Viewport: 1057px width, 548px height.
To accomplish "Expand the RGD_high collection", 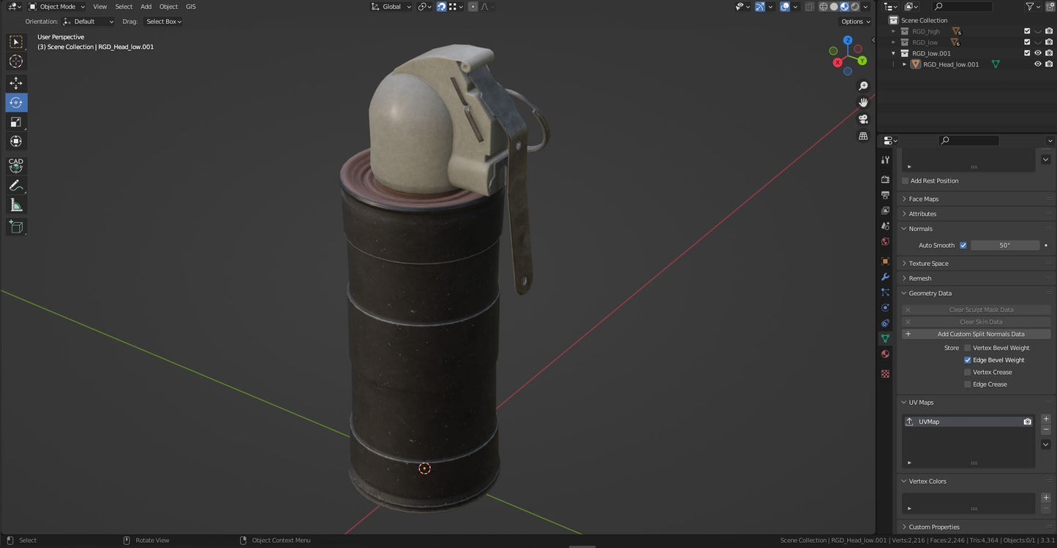I will (x=893, y=31).
